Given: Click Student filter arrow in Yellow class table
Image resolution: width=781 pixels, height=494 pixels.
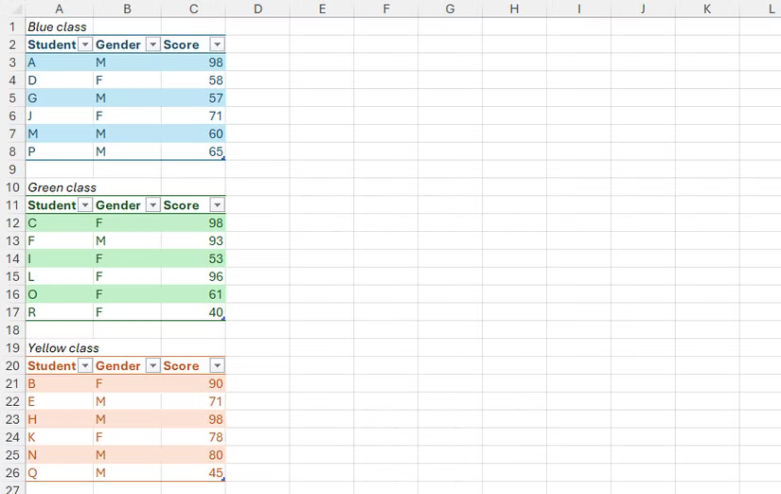Looking at the screenshot, I should pos(85,366).
